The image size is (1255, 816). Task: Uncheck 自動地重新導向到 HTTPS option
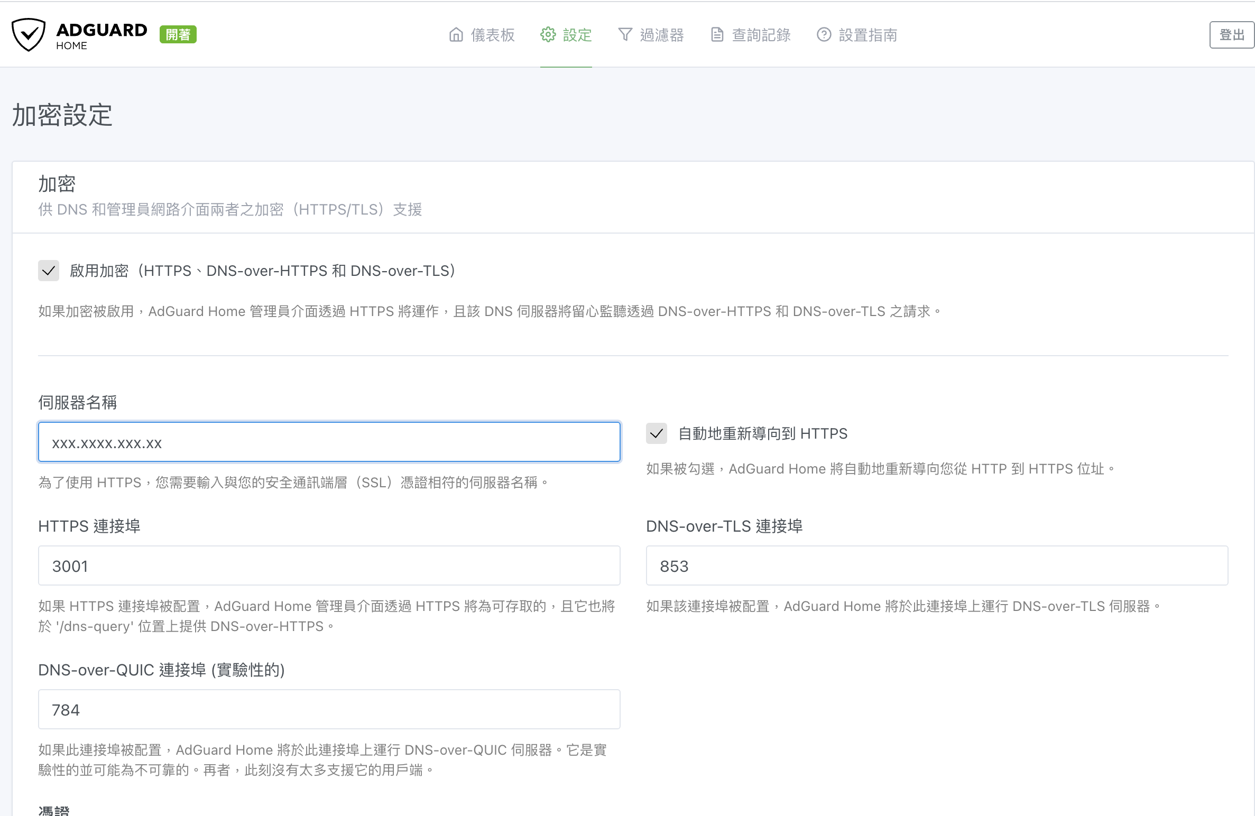tap(657, 434)
